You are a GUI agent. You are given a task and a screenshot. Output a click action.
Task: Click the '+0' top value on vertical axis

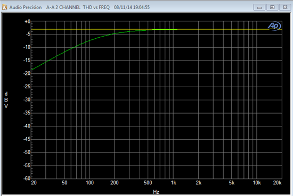pos(28,22)
